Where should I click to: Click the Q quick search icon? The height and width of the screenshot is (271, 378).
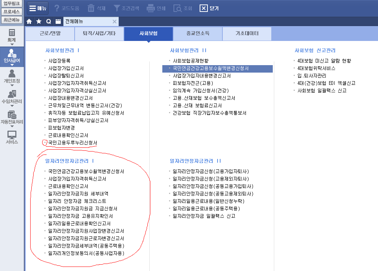click(49, 21)
